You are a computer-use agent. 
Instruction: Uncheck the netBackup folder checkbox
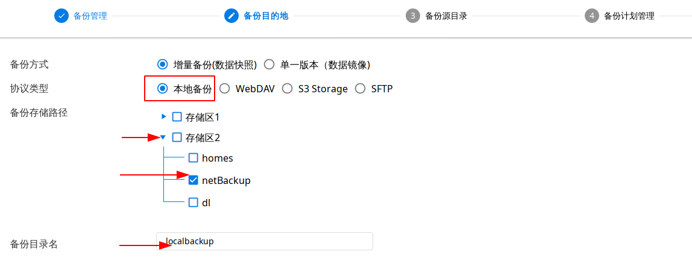coord(193,180)
